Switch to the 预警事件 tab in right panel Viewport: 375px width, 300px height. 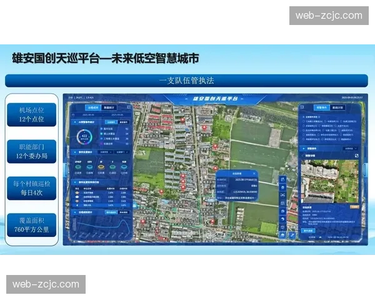(x=322, y=107)
